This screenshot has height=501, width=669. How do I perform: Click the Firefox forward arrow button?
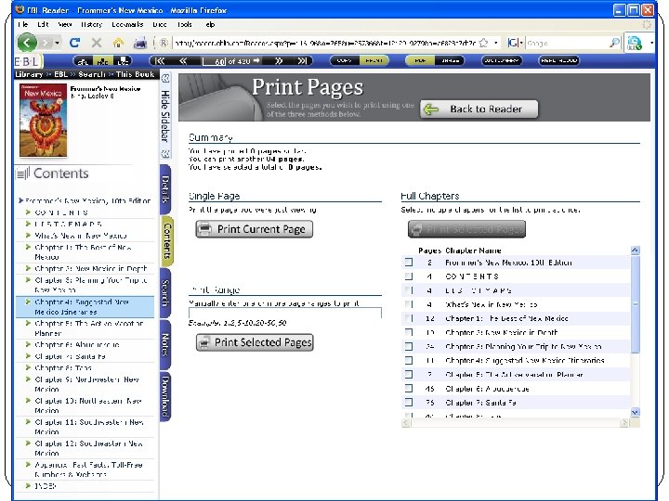coord(46,43)
